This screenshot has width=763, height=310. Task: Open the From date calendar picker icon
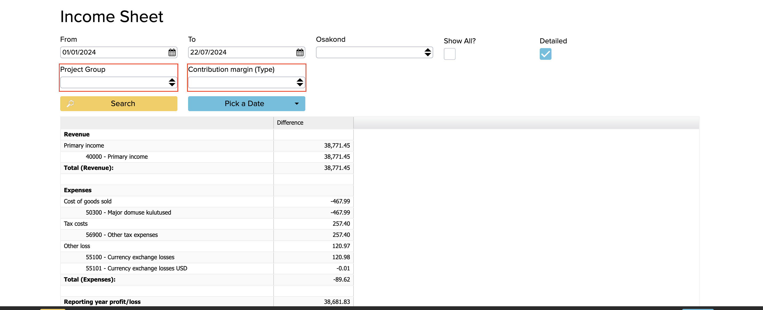tap(172, 53)
